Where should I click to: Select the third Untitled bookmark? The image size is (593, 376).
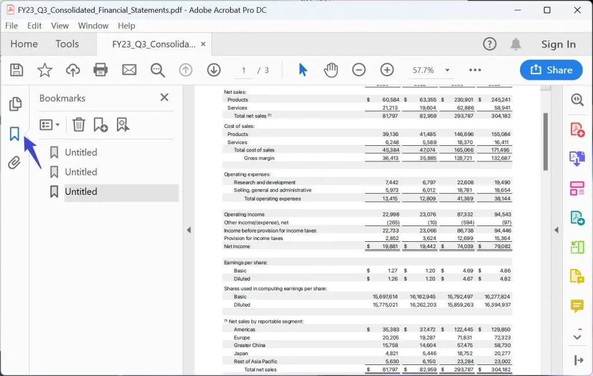[81, 191]
